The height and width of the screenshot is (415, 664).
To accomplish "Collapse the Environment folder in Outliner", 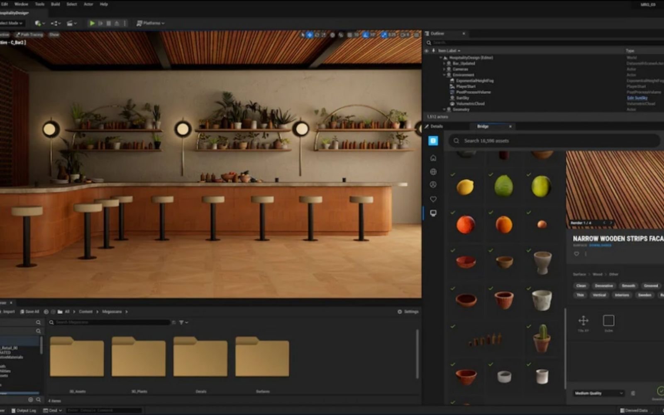I will [x=444, y=75].
